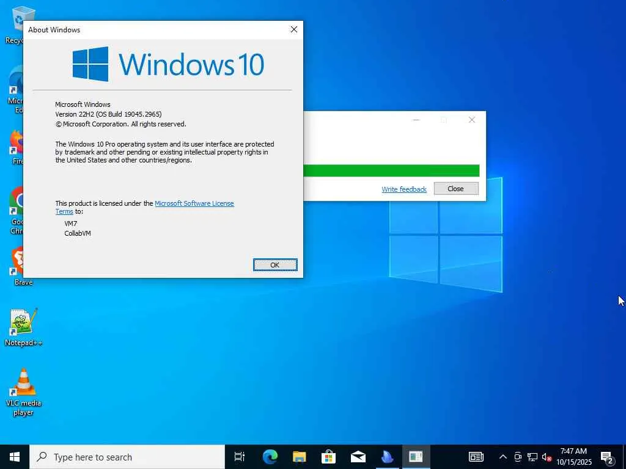Click the "VM7" licensee text

point(71,224)
